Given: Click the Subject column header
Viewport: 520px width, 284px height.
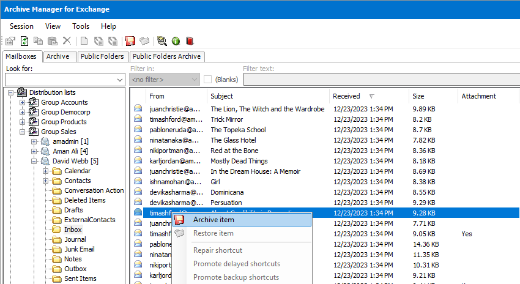Looking at the screenshot, I should coord(221,96).
